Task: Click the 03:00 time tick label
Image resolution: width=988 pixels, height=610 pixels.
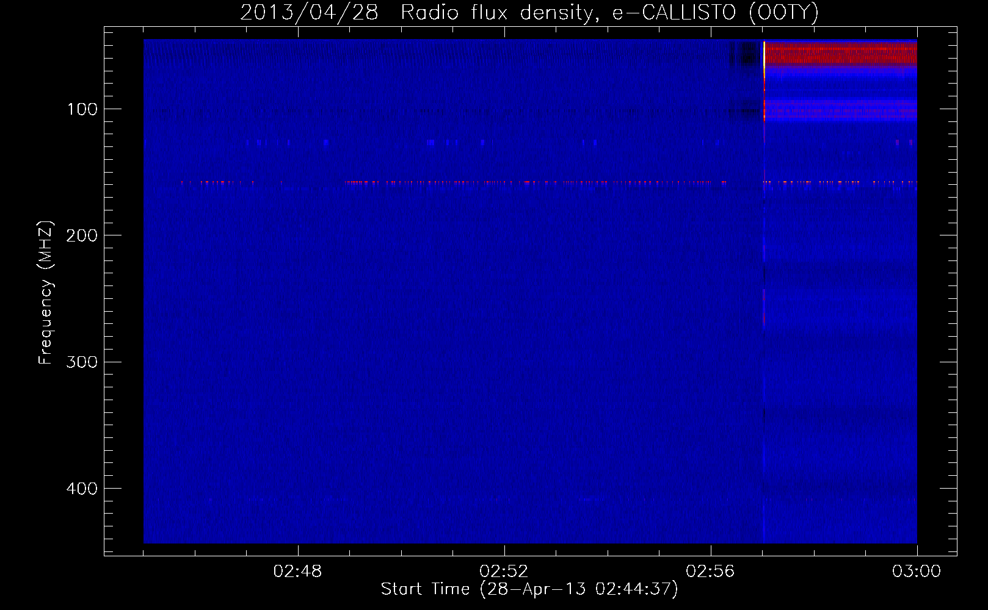Action: tap(917, 572)
